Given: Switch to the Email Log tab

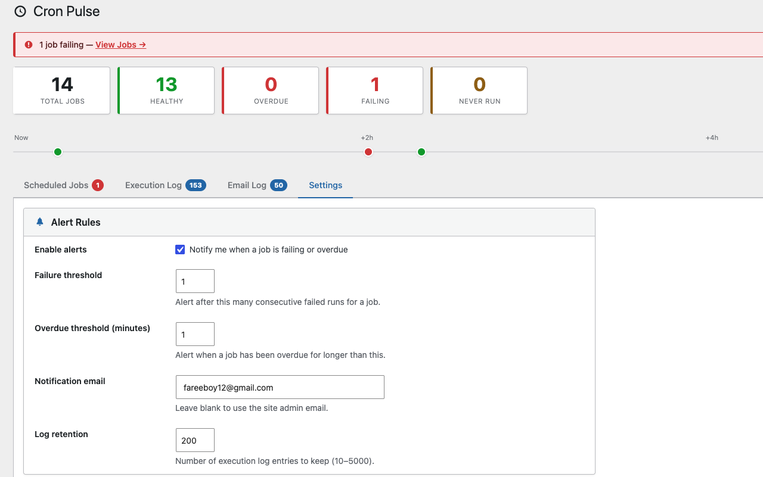Looking at the screenshot, I should click(x=257, y=185).
